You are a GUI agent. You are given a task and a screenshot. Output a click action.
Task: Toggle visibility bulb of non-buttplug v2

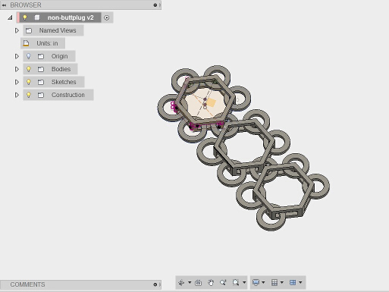[x=25, y=17]
